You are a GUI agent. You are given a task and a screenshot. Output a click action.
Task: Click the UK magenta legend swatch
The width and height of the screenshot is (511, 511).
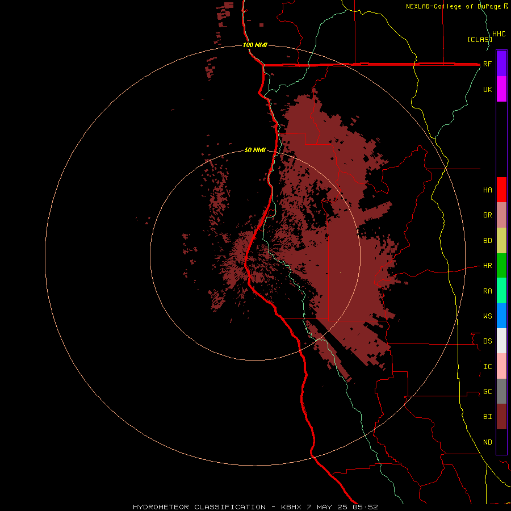[501, 89]
